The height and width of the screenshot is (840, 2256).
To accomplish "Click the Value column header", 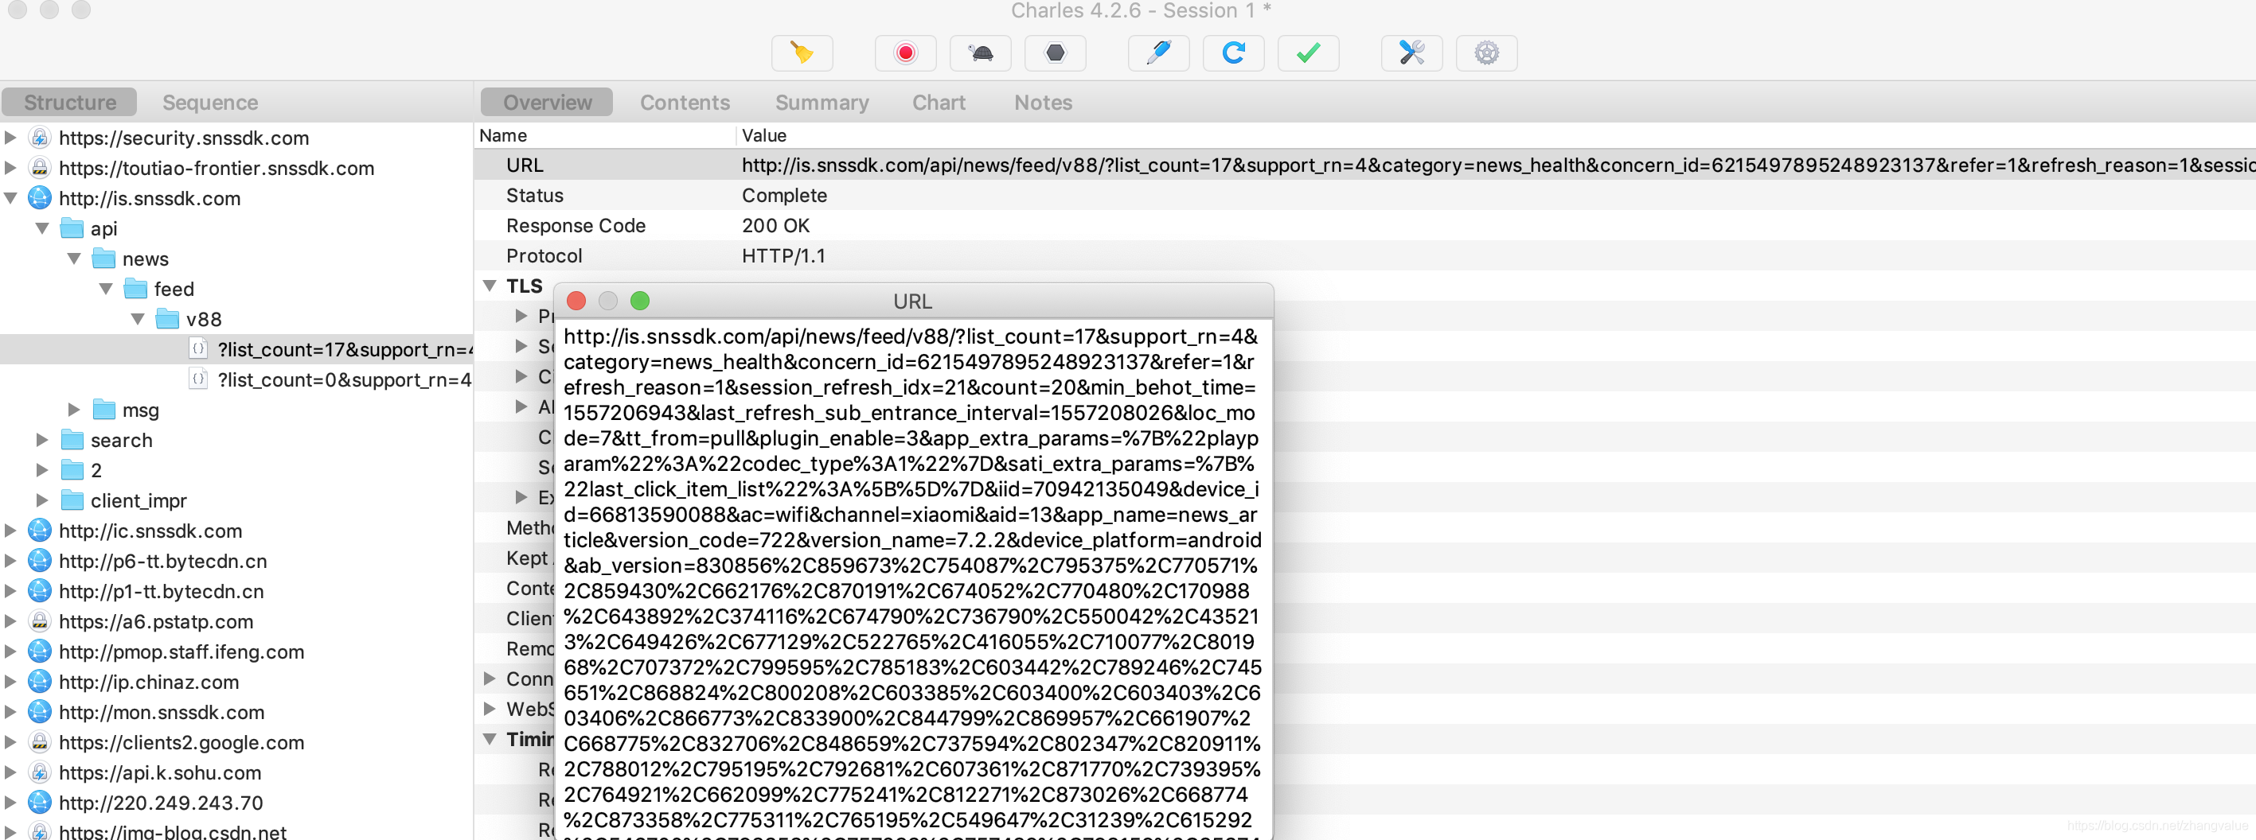I will tap(763, 134).
